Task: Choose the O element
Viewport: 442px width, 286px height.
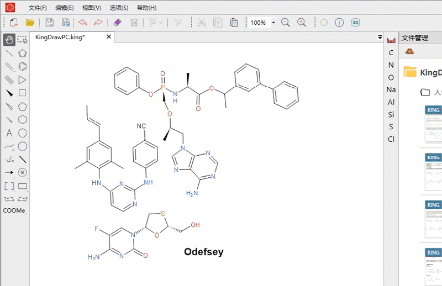Action: click(x=391, y=77)
